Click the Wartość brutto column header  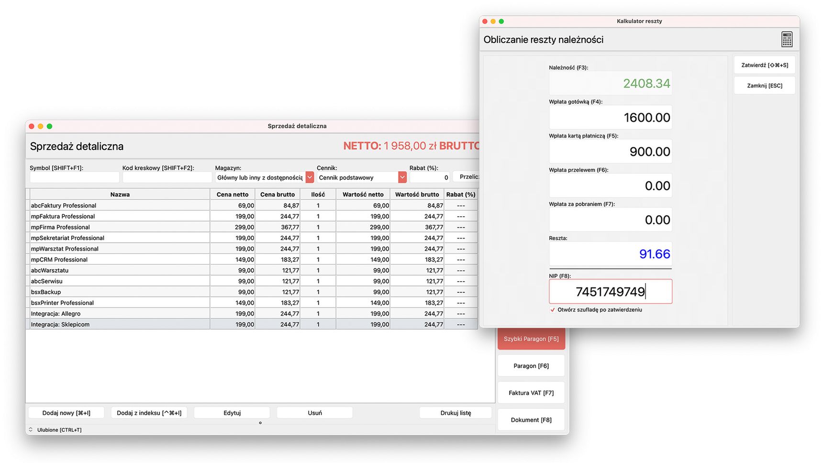[x=417, y=194]
